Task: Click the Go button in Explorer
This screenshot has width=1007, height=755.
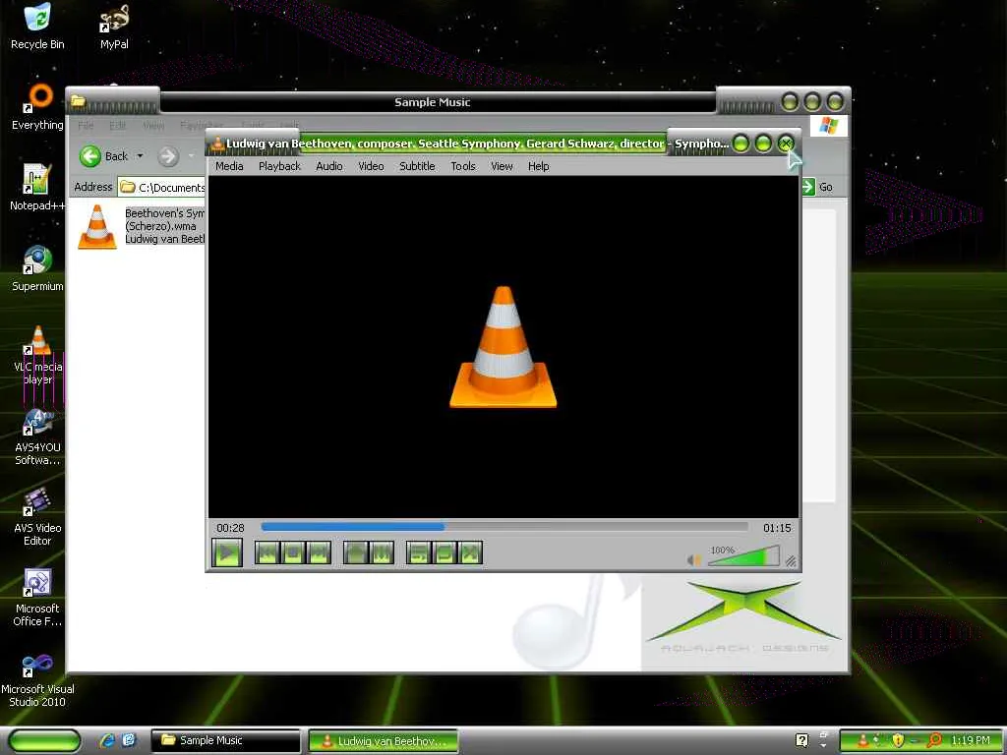Action: [x=817, y=187]
